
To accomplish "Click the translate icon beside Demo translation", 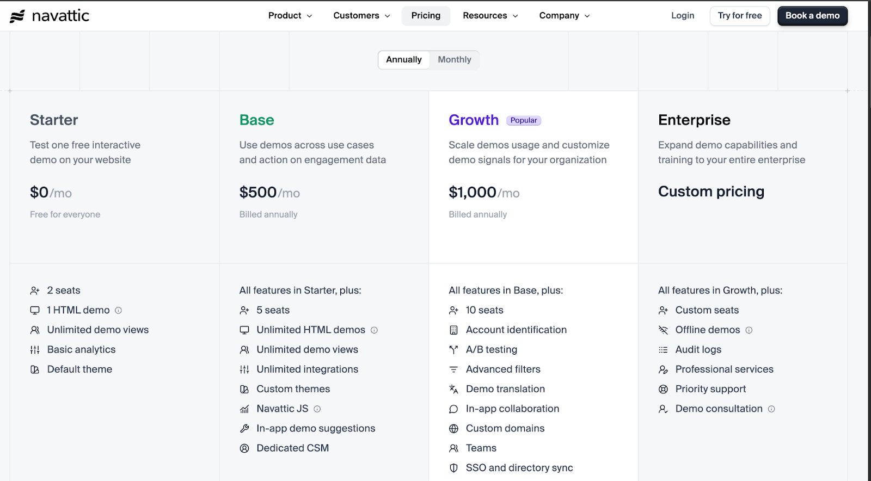I will pos(453,389).
